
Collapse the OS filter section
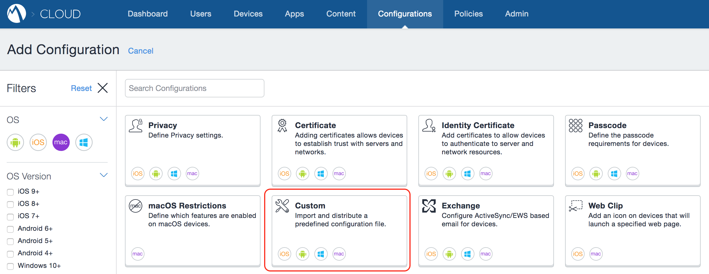pyautogui.click(x=104, y=119)
